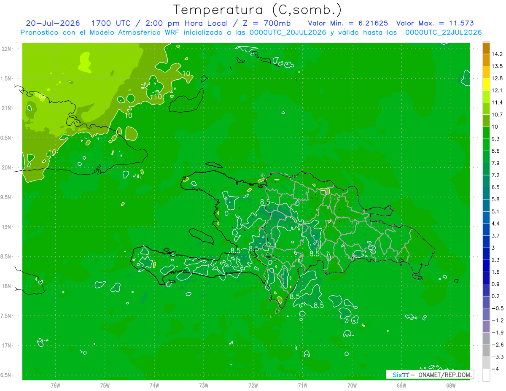Click the "0000UTC_22JUL2026" valid-until time

pos(443,32)
